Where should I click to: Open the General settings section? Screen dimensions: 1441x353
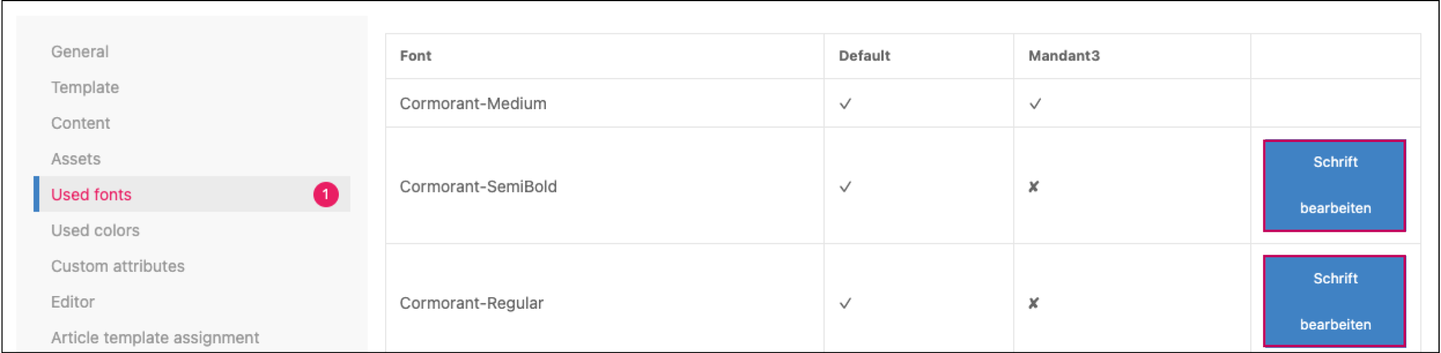pyautogui.click(x=80, y=52)
